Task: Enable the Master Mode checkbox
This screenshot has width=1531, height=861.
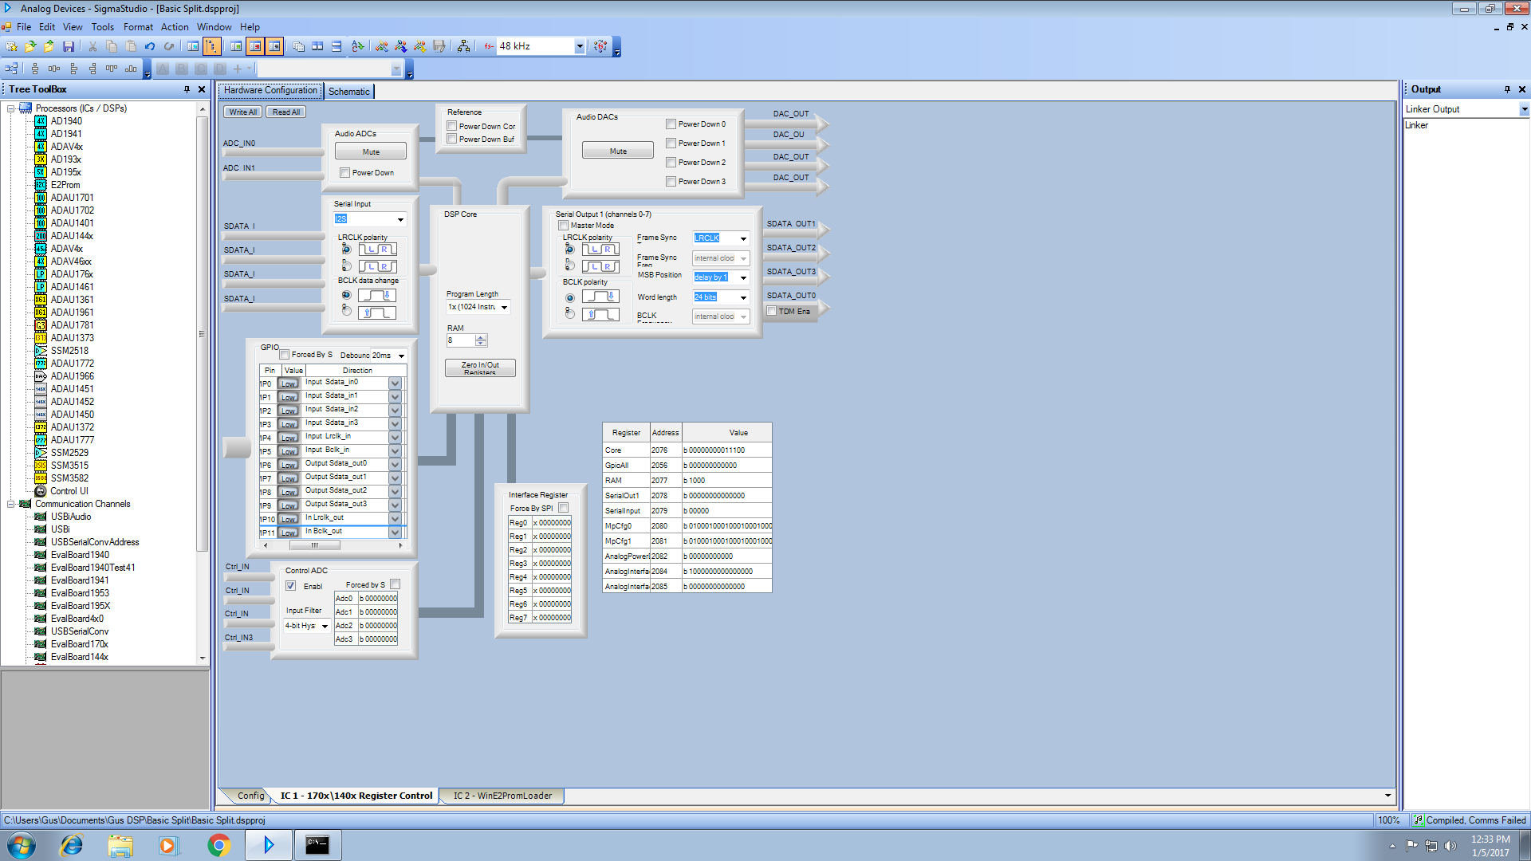Action: [x=564, y=225]
